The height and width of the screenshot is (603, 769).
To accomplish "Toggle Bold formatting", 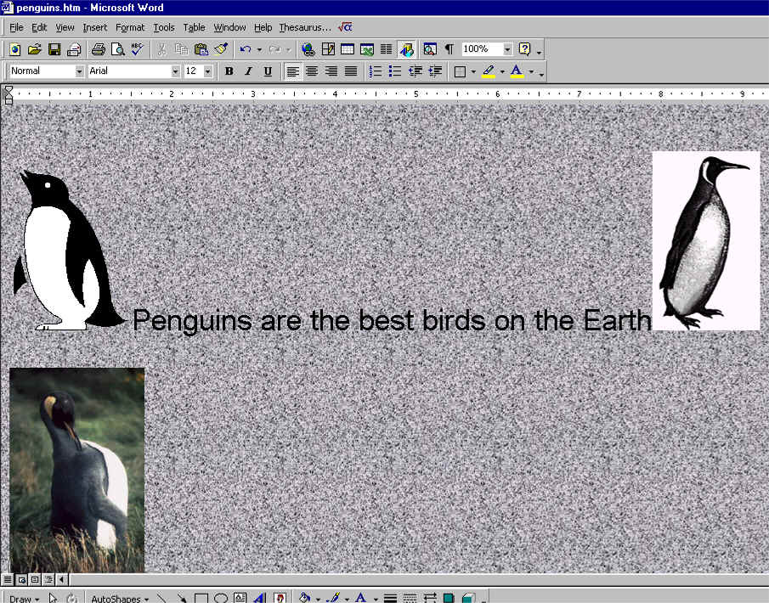I will (x=229, y=71).
